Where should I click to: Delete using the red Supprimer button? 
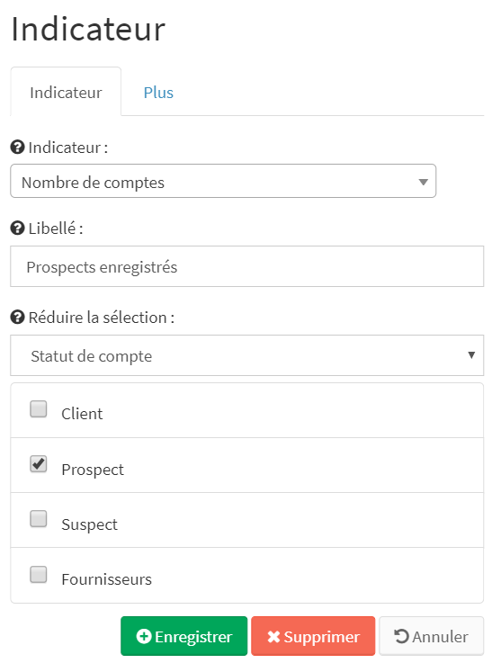pyautogui.click(x=313, y=636)
